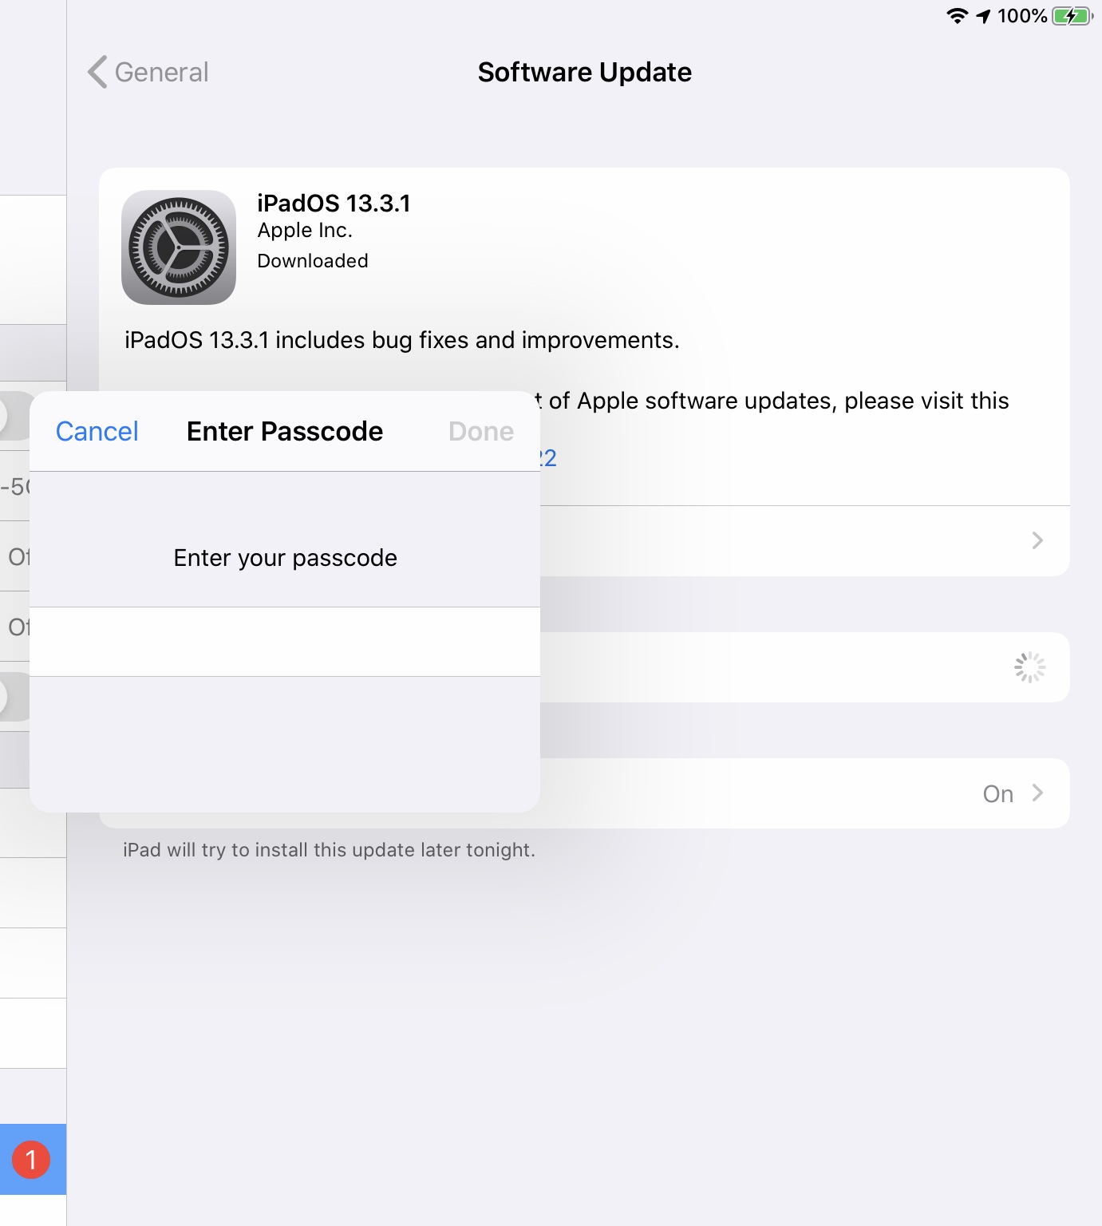Select the blue highlighted sidebar row
This screenshot has width=1102, height=1226.
pyautogui.click(x=33, y=1159)
